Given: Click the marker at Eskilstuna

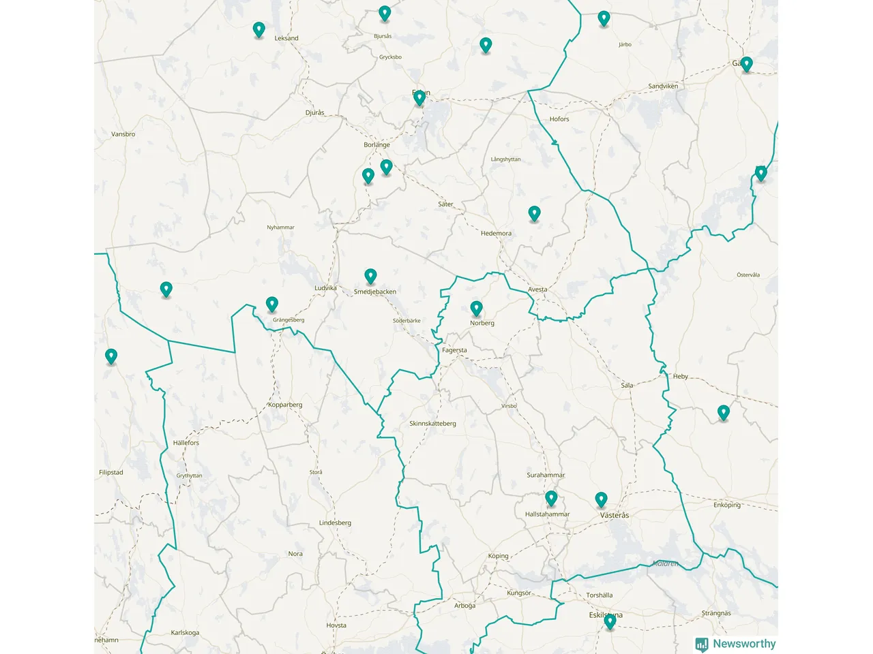Looking at the screenshot, I should (x=610, y=621).
